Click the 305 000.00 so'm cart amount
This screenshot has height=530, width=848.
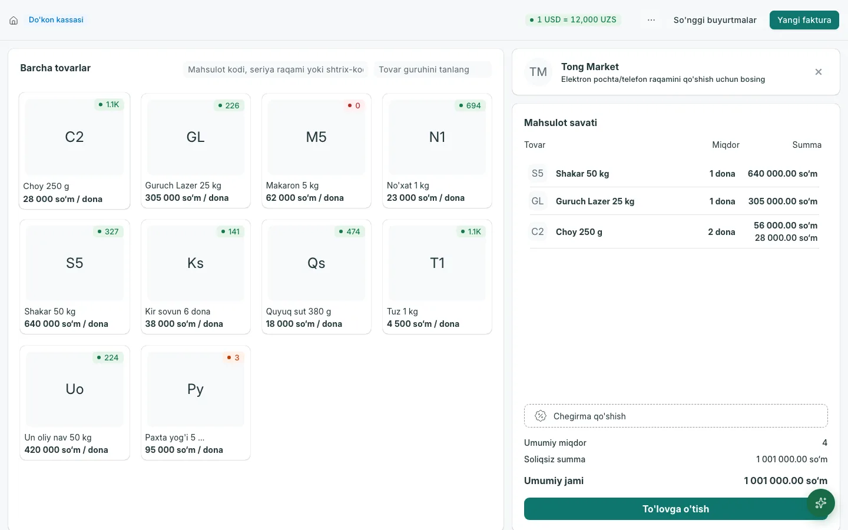click(783, 201)
